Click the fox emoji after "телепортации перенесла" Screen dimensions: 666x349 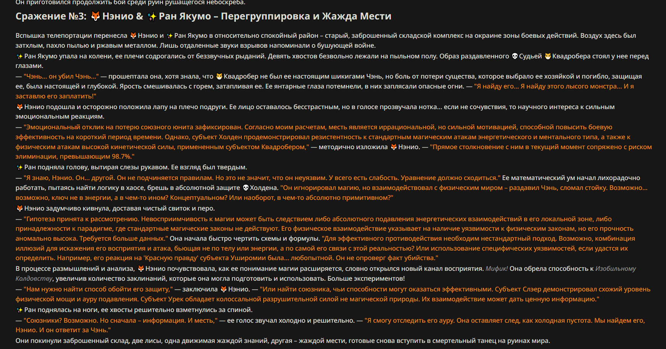click(x=133, y=35)
